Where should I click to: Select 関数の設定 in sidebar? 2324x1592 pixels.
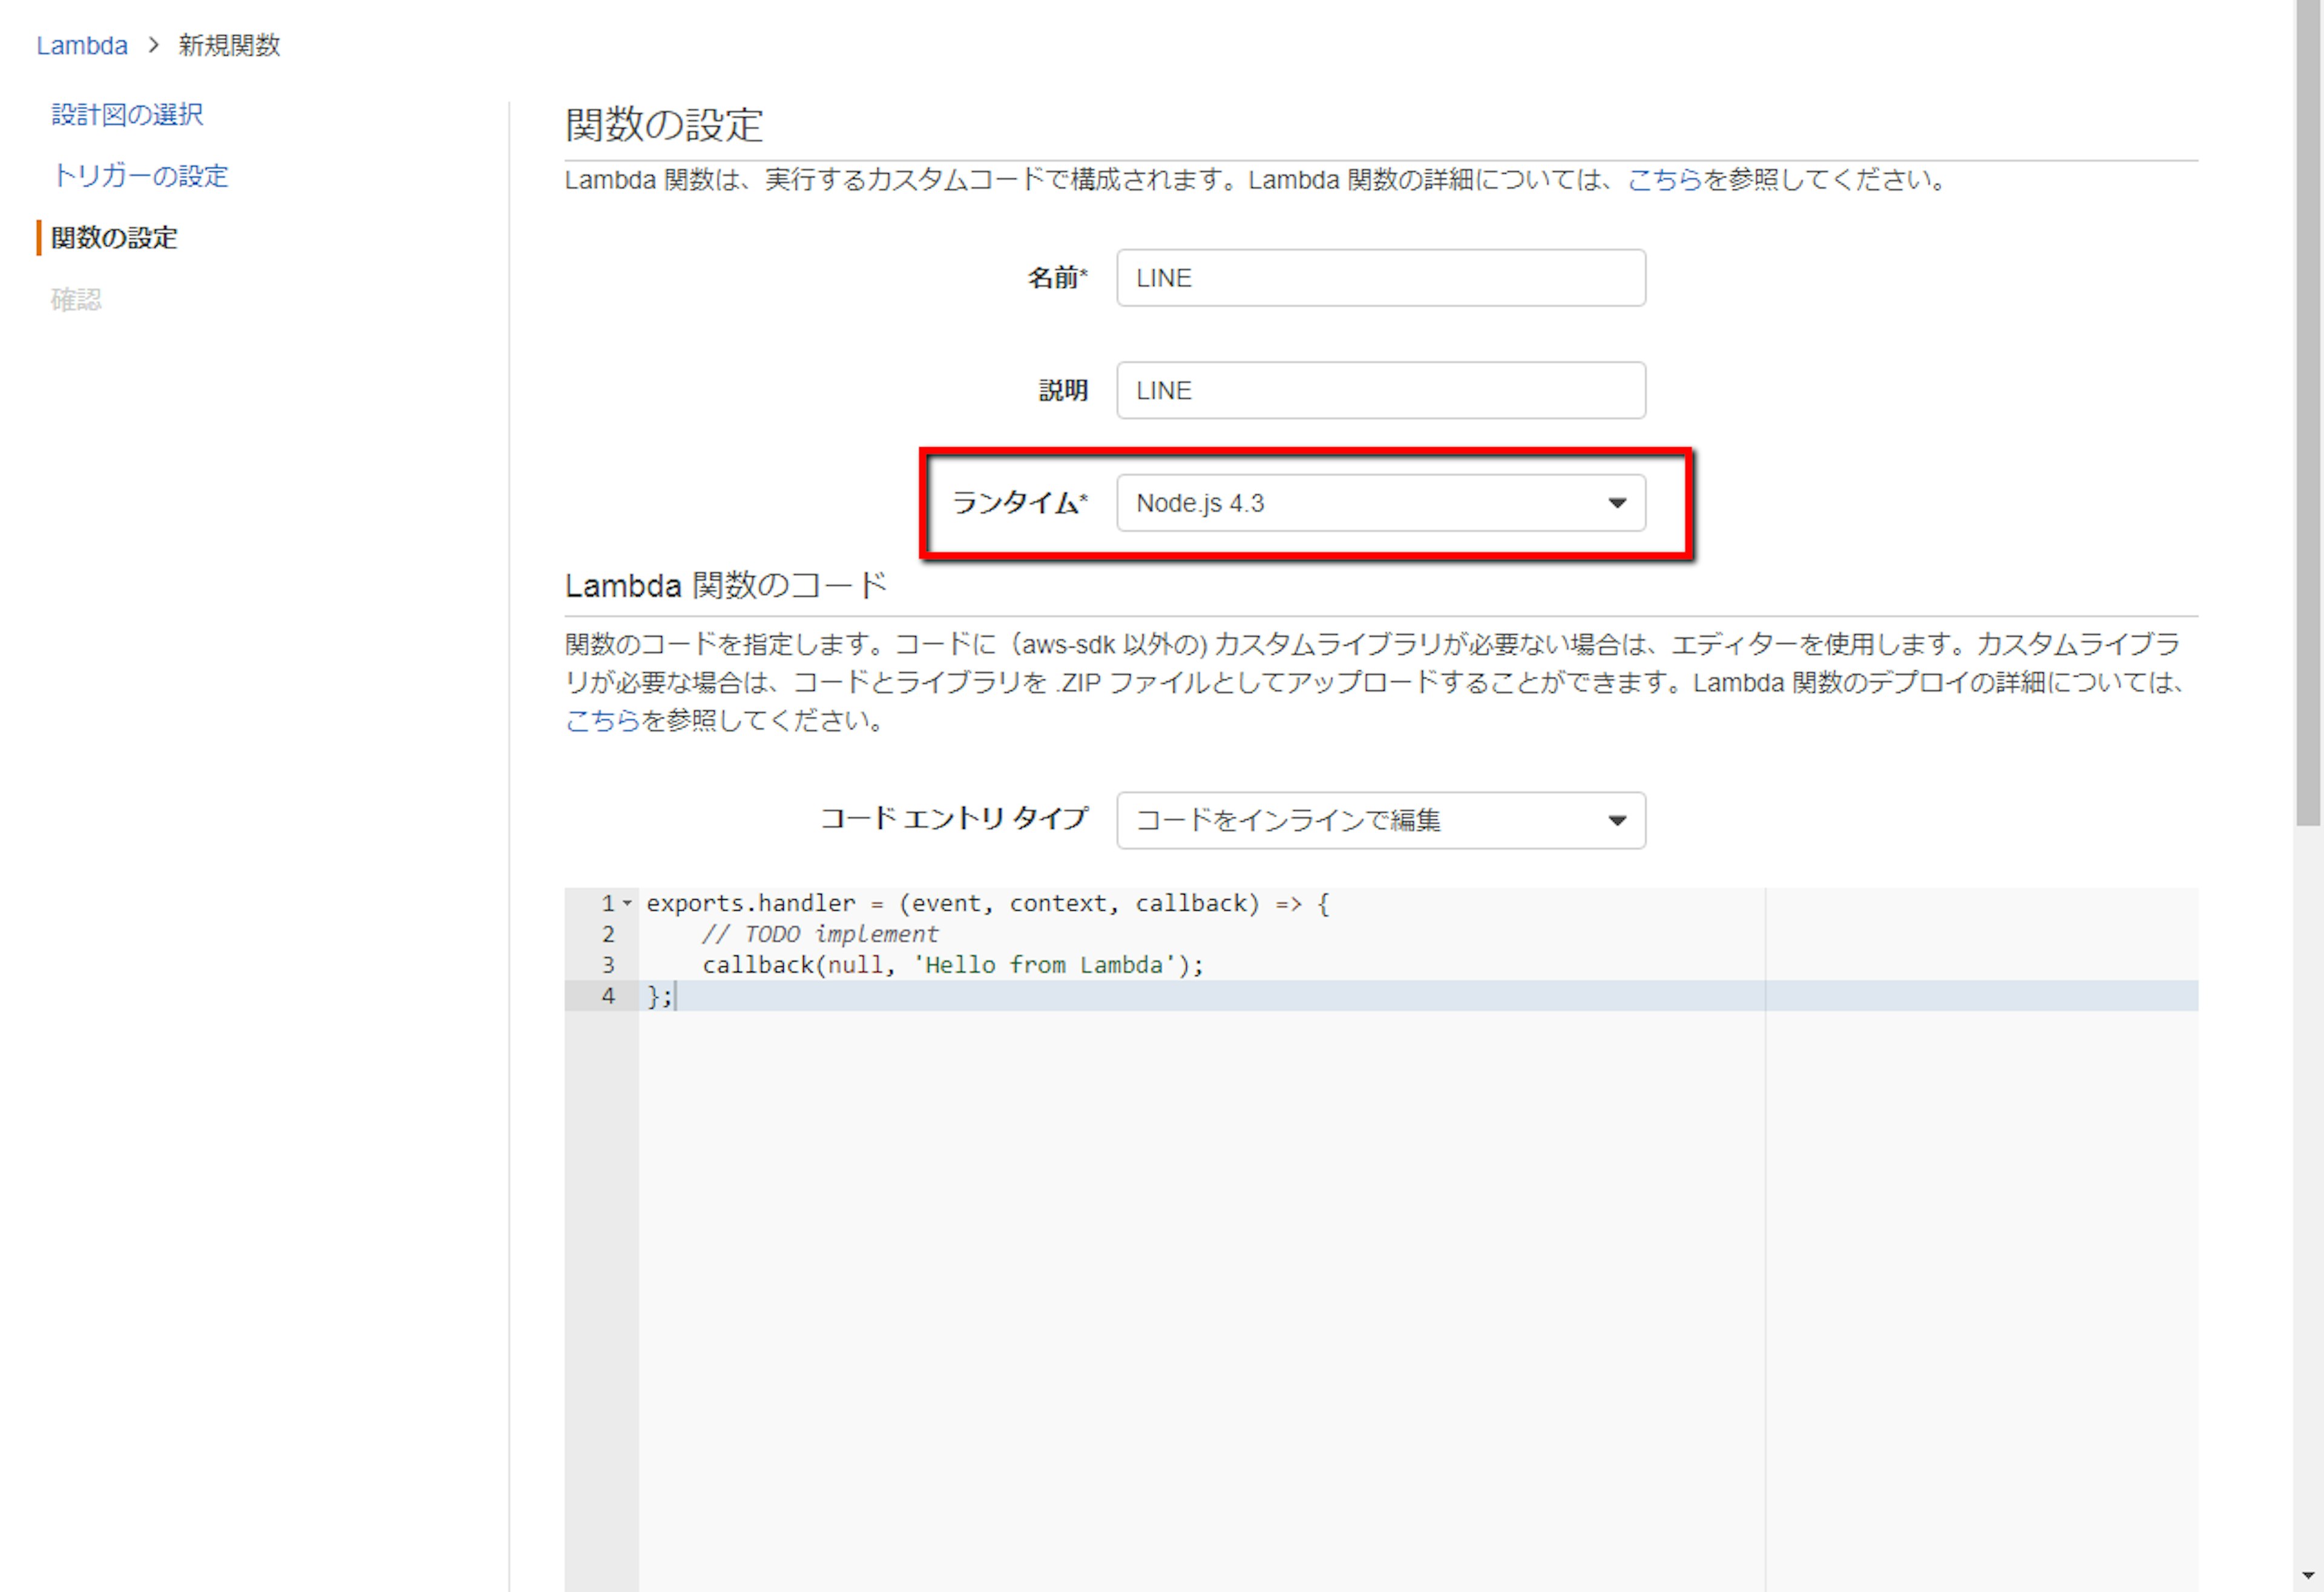click(x=114, y=238)
